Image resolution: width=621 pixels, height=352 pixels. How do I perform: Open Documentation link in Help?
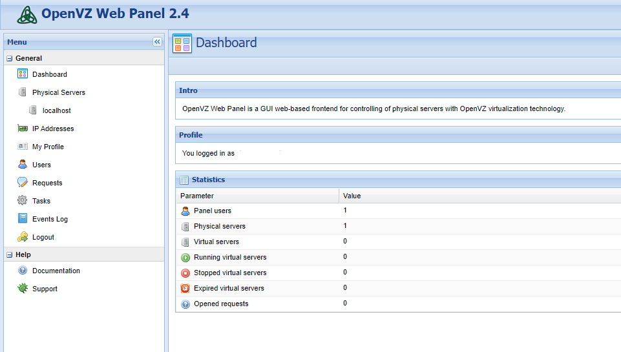tap(56, 271)
